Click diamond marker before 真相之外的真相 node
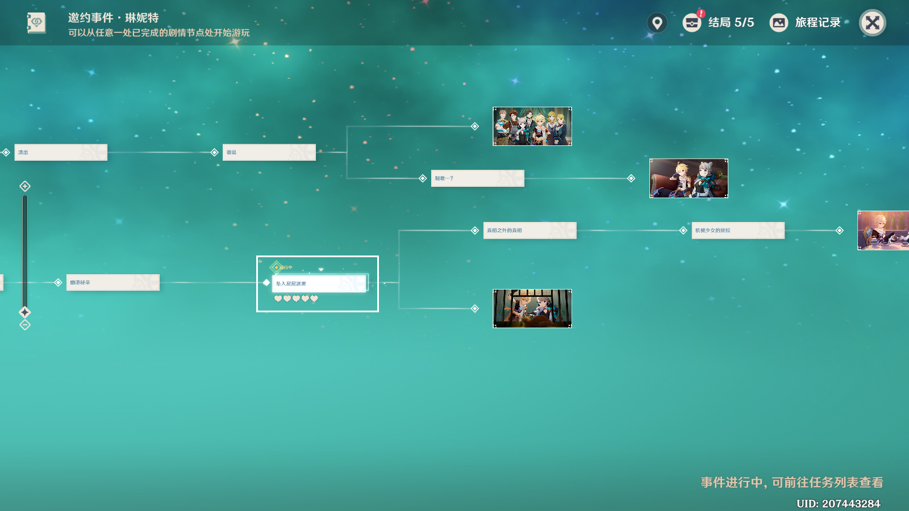 coord(475,231)
